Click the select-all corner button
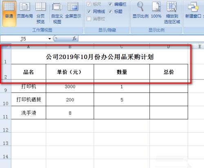 [x=6, y=46]
